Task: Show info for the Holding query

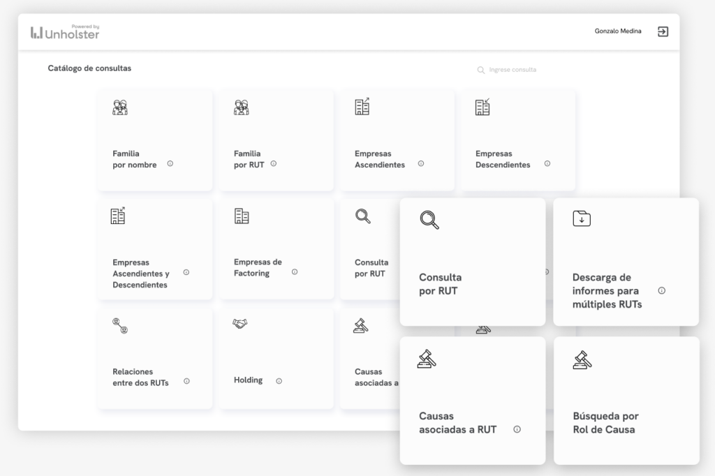Action: point(279,381)
